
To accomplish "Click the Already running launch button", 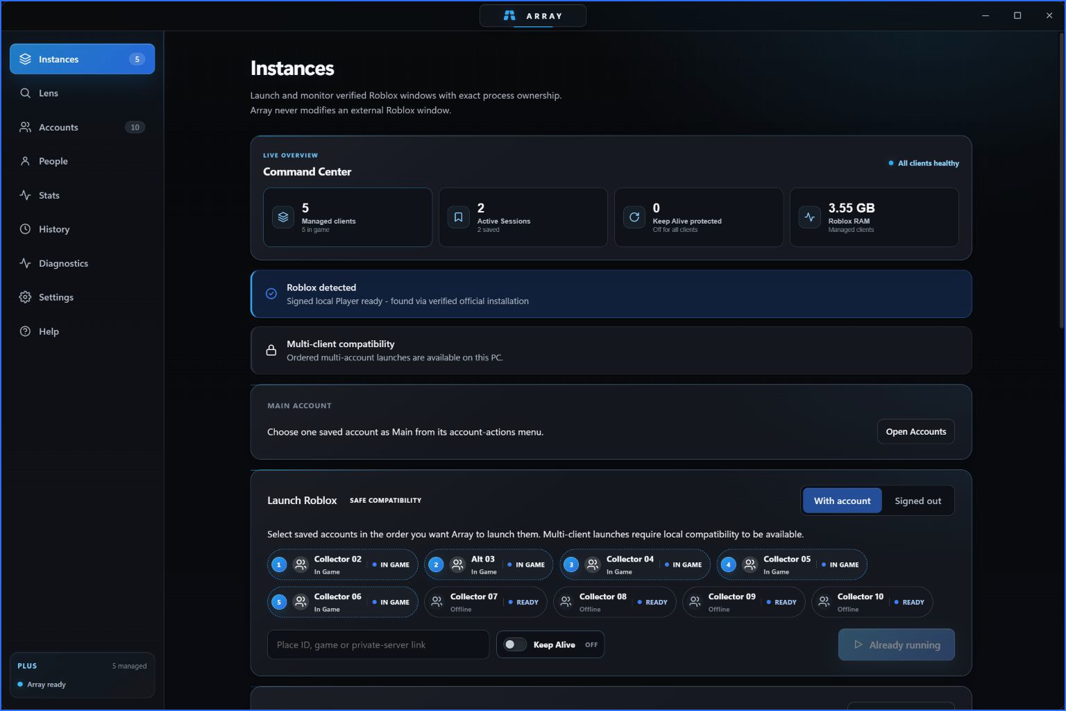I will pyautogui.click(x=896, y=644).
